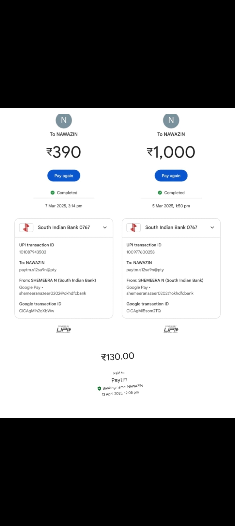The image size is (235, 526).
Task: Tap Google transaction ID CICAgMih2oXbWw
Action: tap(37, 311)
